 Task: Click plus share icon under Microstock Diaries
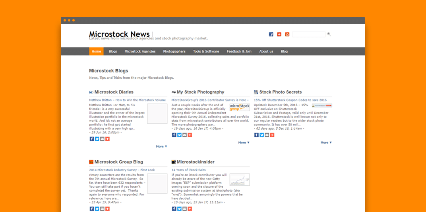point(107,139)
